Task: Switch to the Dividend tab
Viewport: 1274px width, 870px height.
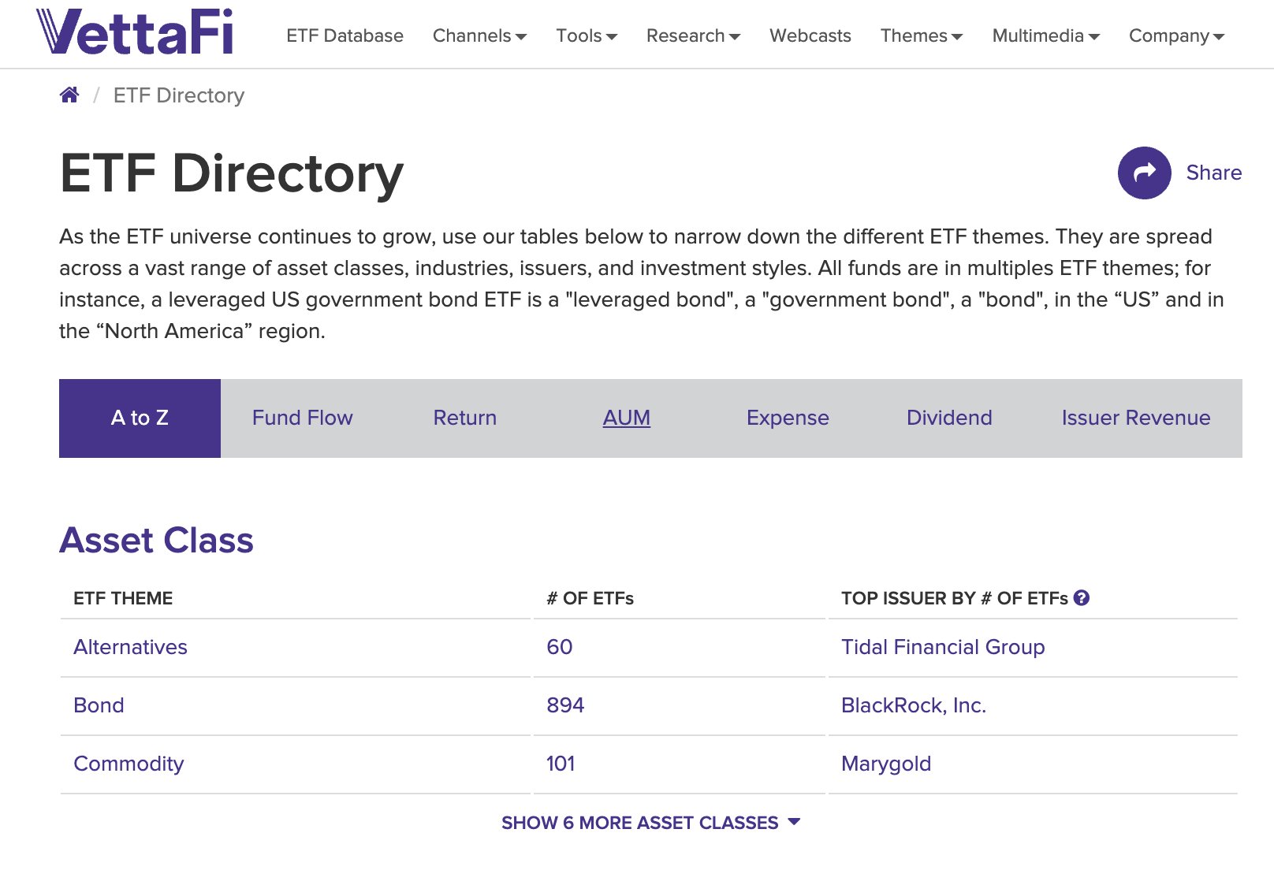Action: tap(949, 418)
